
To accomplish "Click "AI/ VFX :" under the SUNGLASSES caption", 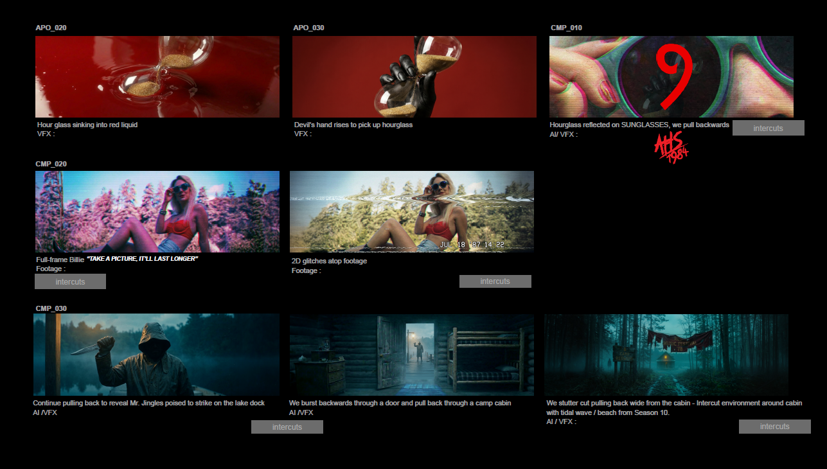I will (564, 134).
